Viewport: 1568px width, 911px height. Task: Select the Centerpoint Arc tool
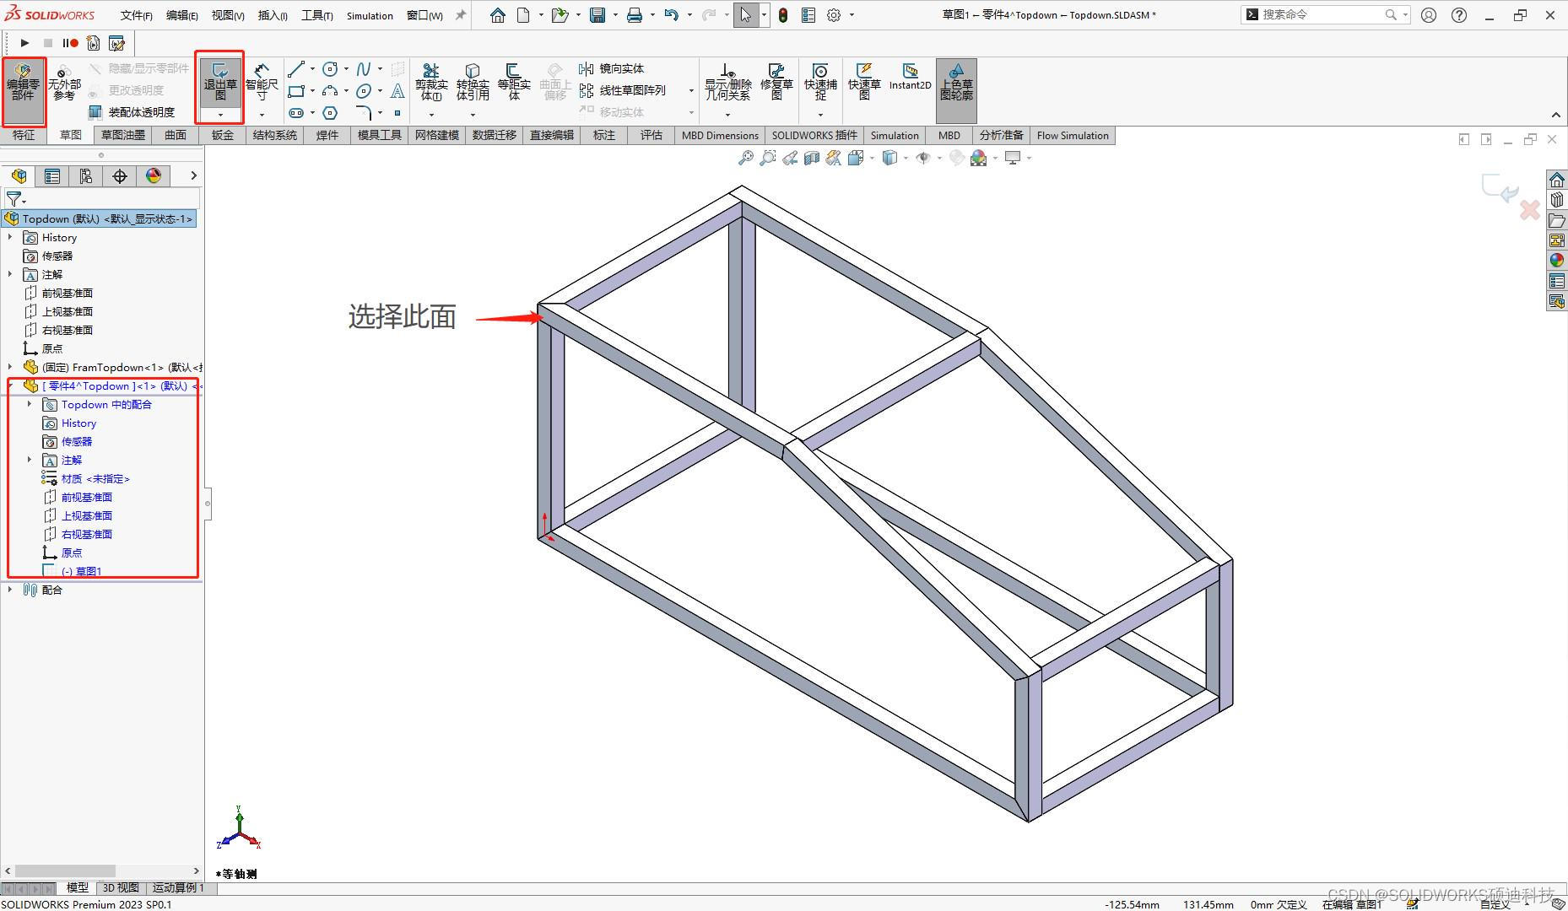tap(330, 91)
